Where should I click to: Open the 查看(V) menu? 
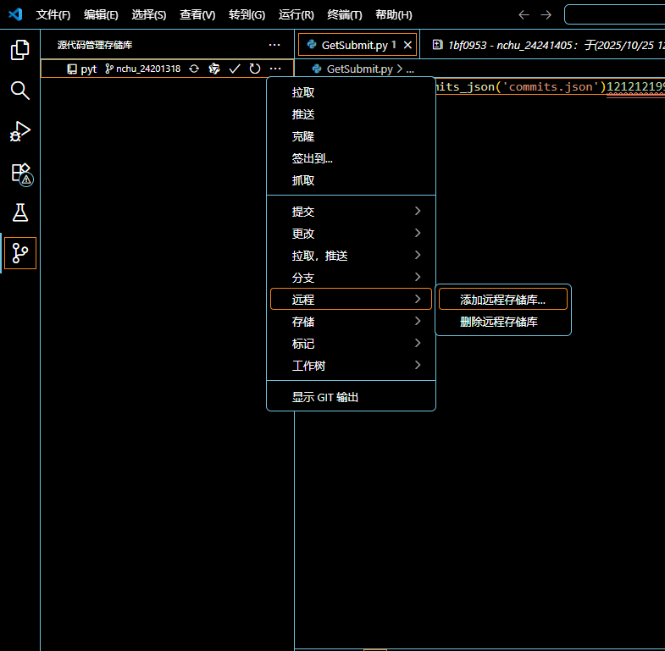197,15
